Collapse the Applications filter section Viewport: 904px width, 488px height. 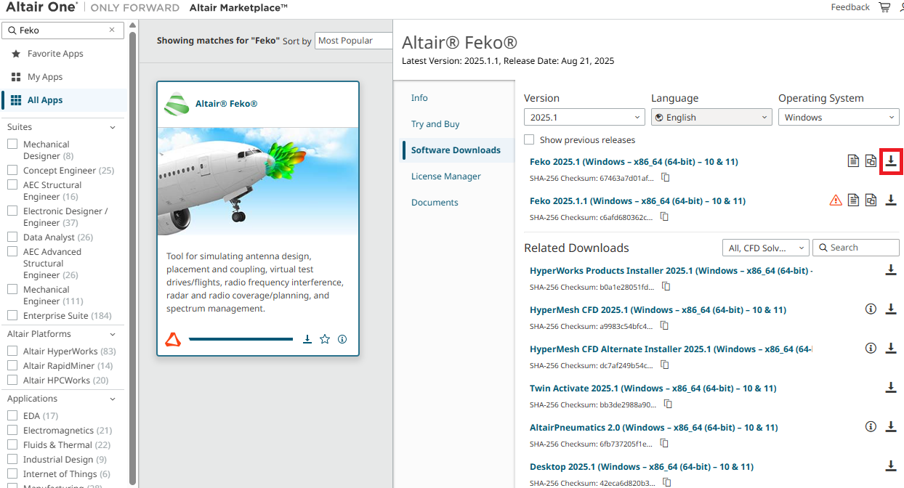(113, 399)
